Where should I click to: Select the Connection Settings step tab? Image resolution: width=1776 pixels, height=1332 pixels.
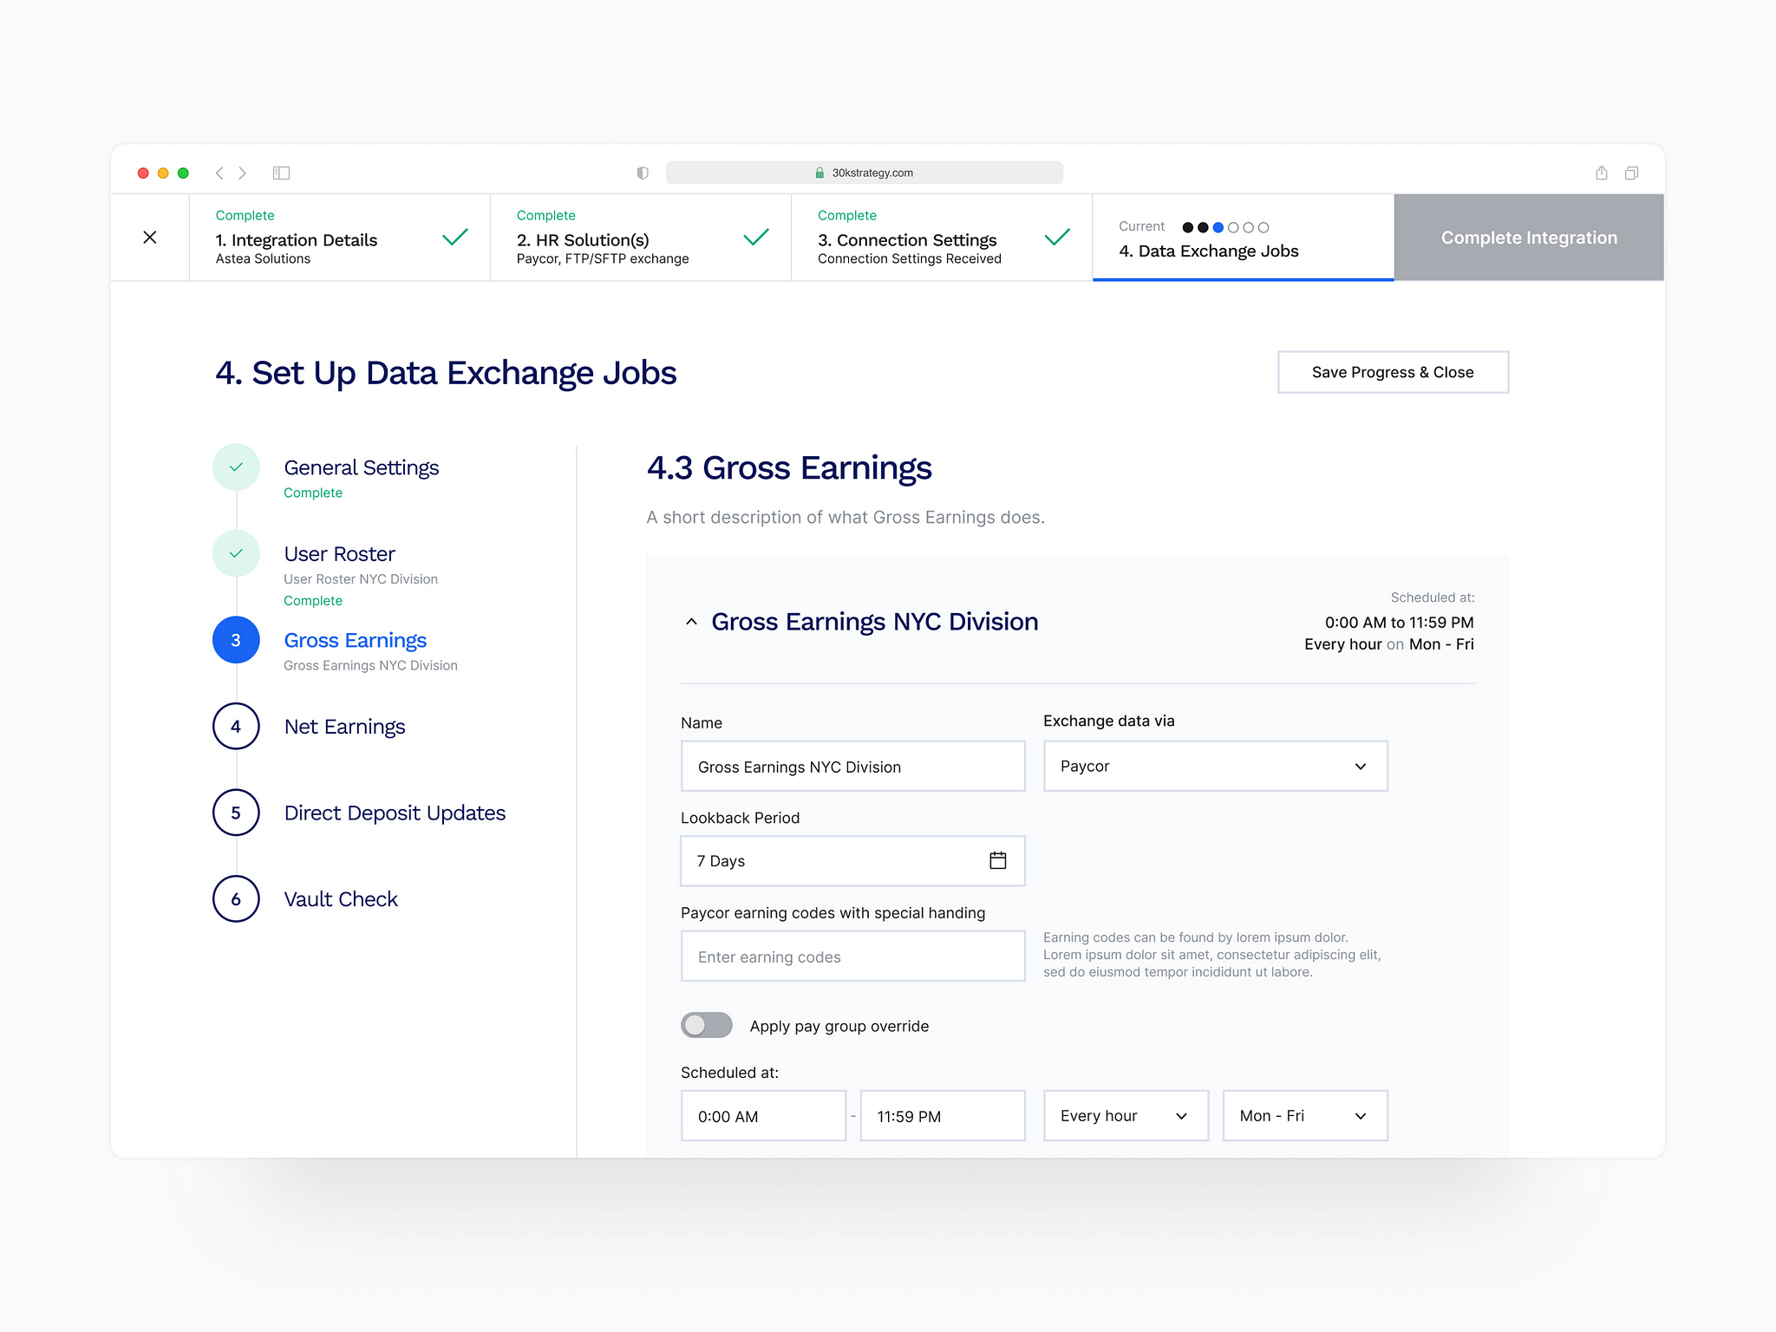click(x=940, y=237)
